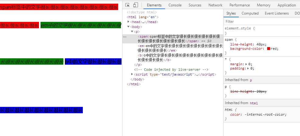Click the span selector in Styles

229,40
